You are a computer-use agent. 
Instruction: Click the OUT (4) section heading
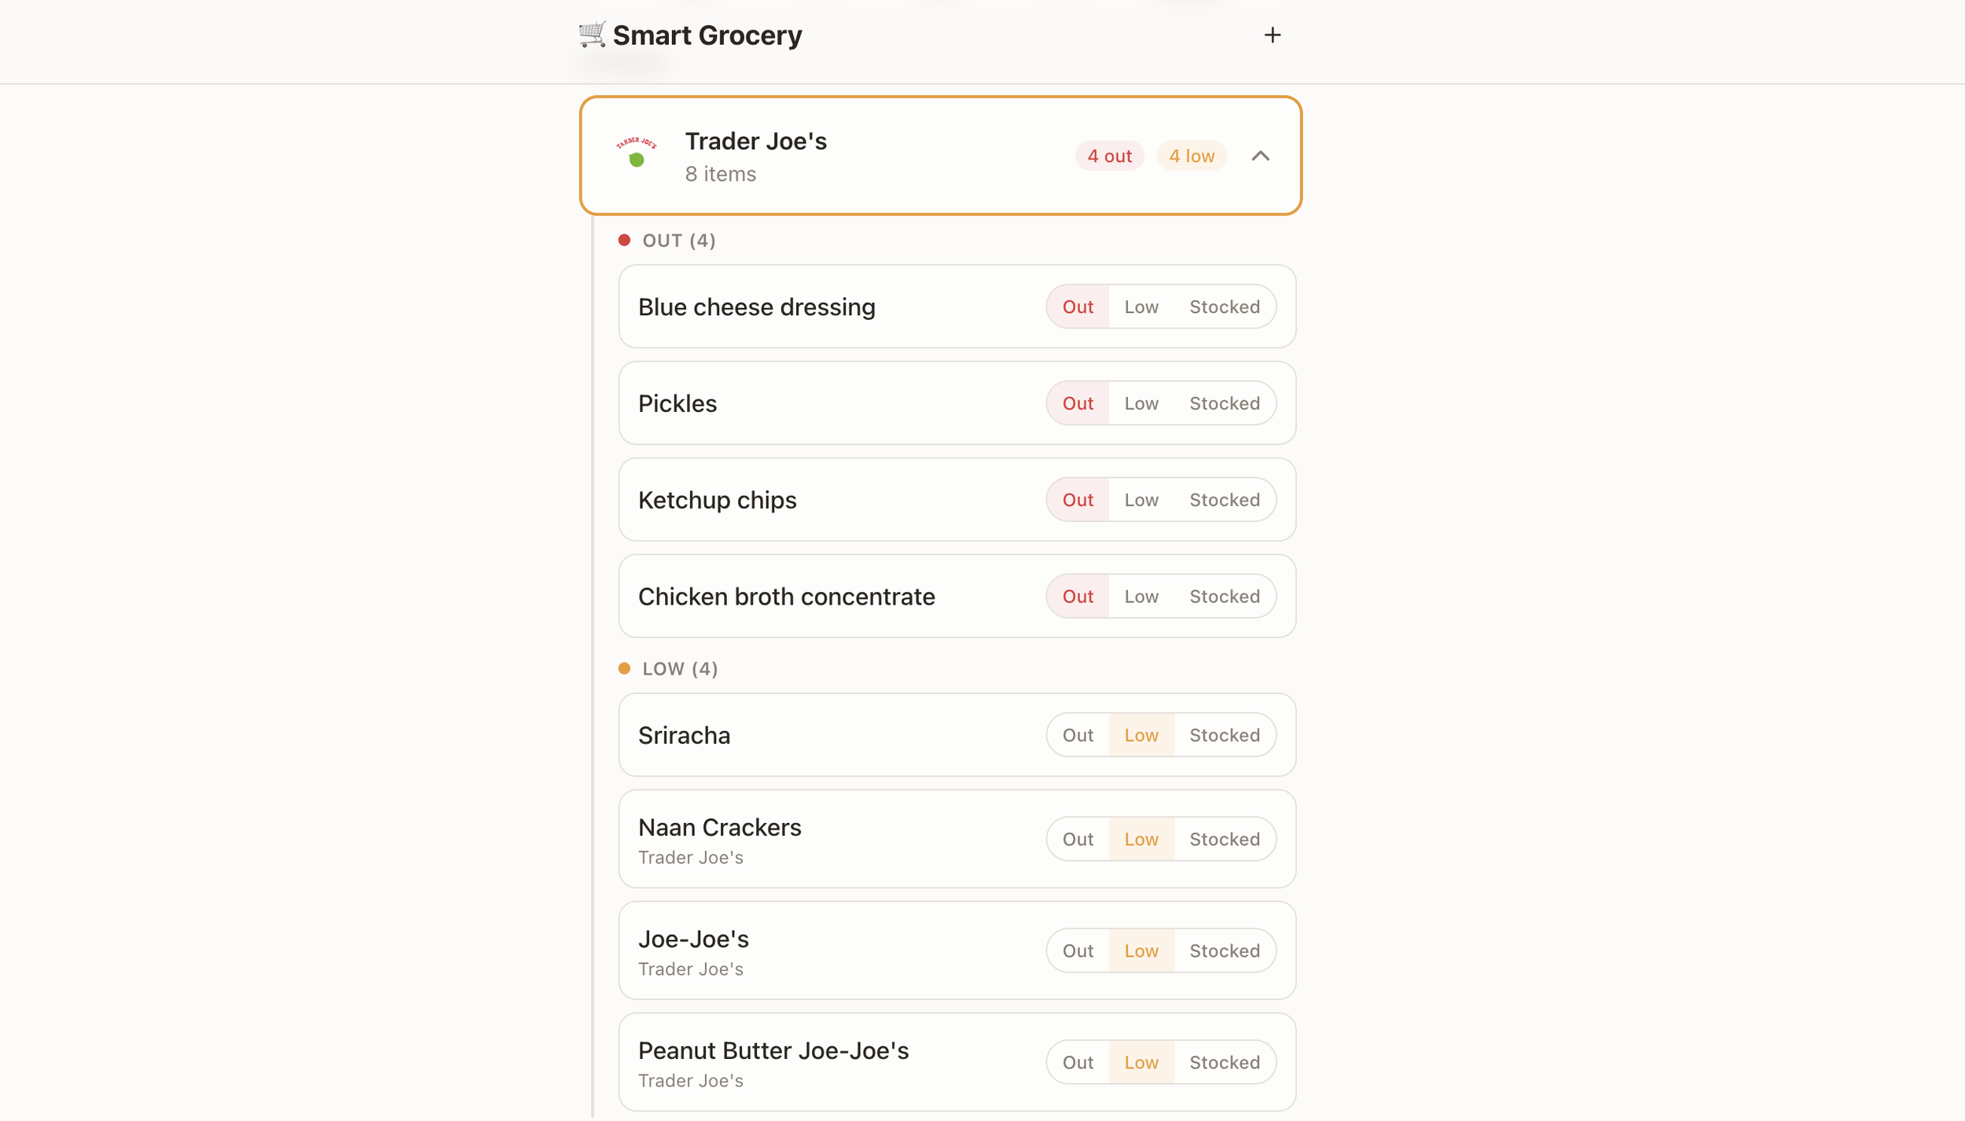coord(678,241)
